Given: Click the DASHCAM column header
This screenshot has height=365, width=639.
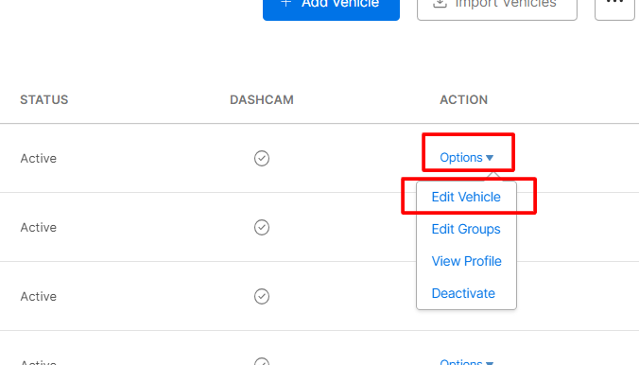Looking at the screenshot, I should coord(262,99).
